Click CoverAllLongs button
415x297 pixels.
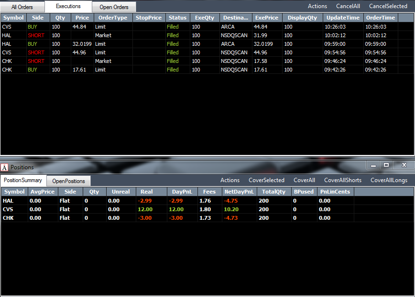coord(389,180)
